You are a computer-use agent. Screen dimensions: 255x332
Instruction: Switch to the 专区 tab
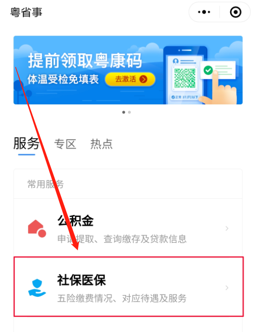coord(65,144)
